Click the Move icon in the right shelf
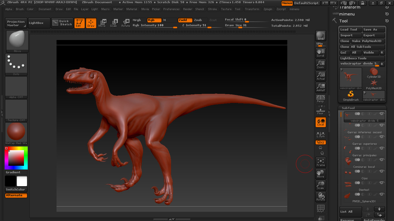The image size is (394, 221). click(x=320, y=174)
